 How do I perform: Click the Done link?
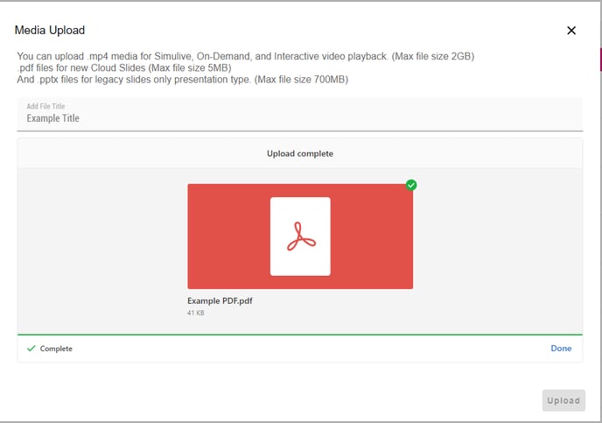coord(561,348)
